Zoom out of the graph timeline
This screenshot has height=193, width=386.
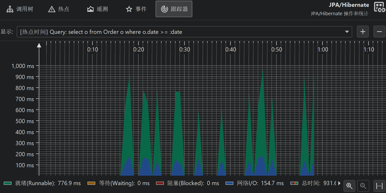[363, 186]
